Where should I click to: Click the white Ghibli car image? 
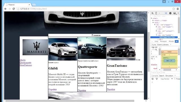(63, 49)
